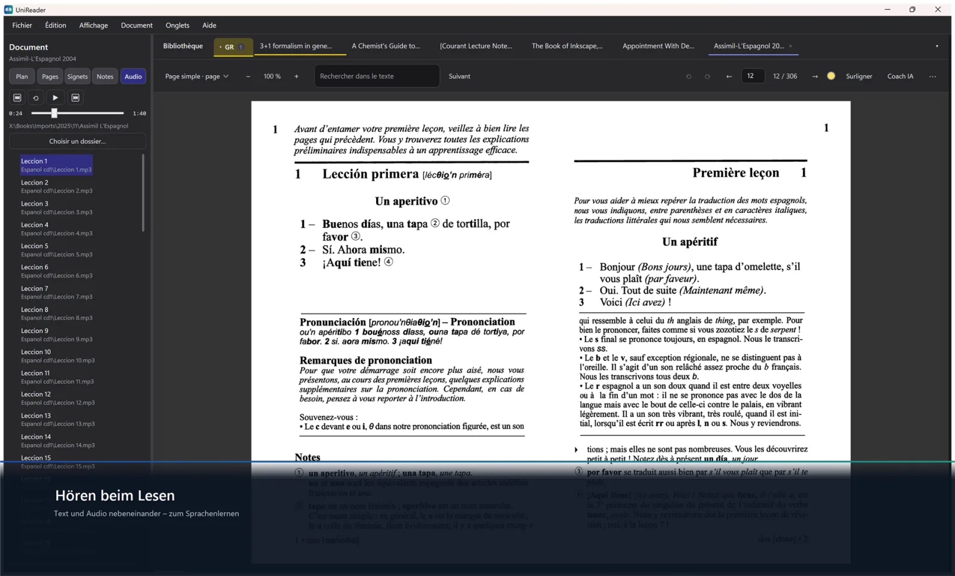Expand the GR tab group
Screen dimensions: 955x576
233,47
